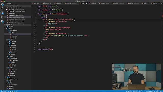The height and width of the screenshot is (92, 163).
Task: Collapse the models folder
Action: click(8, 62)
